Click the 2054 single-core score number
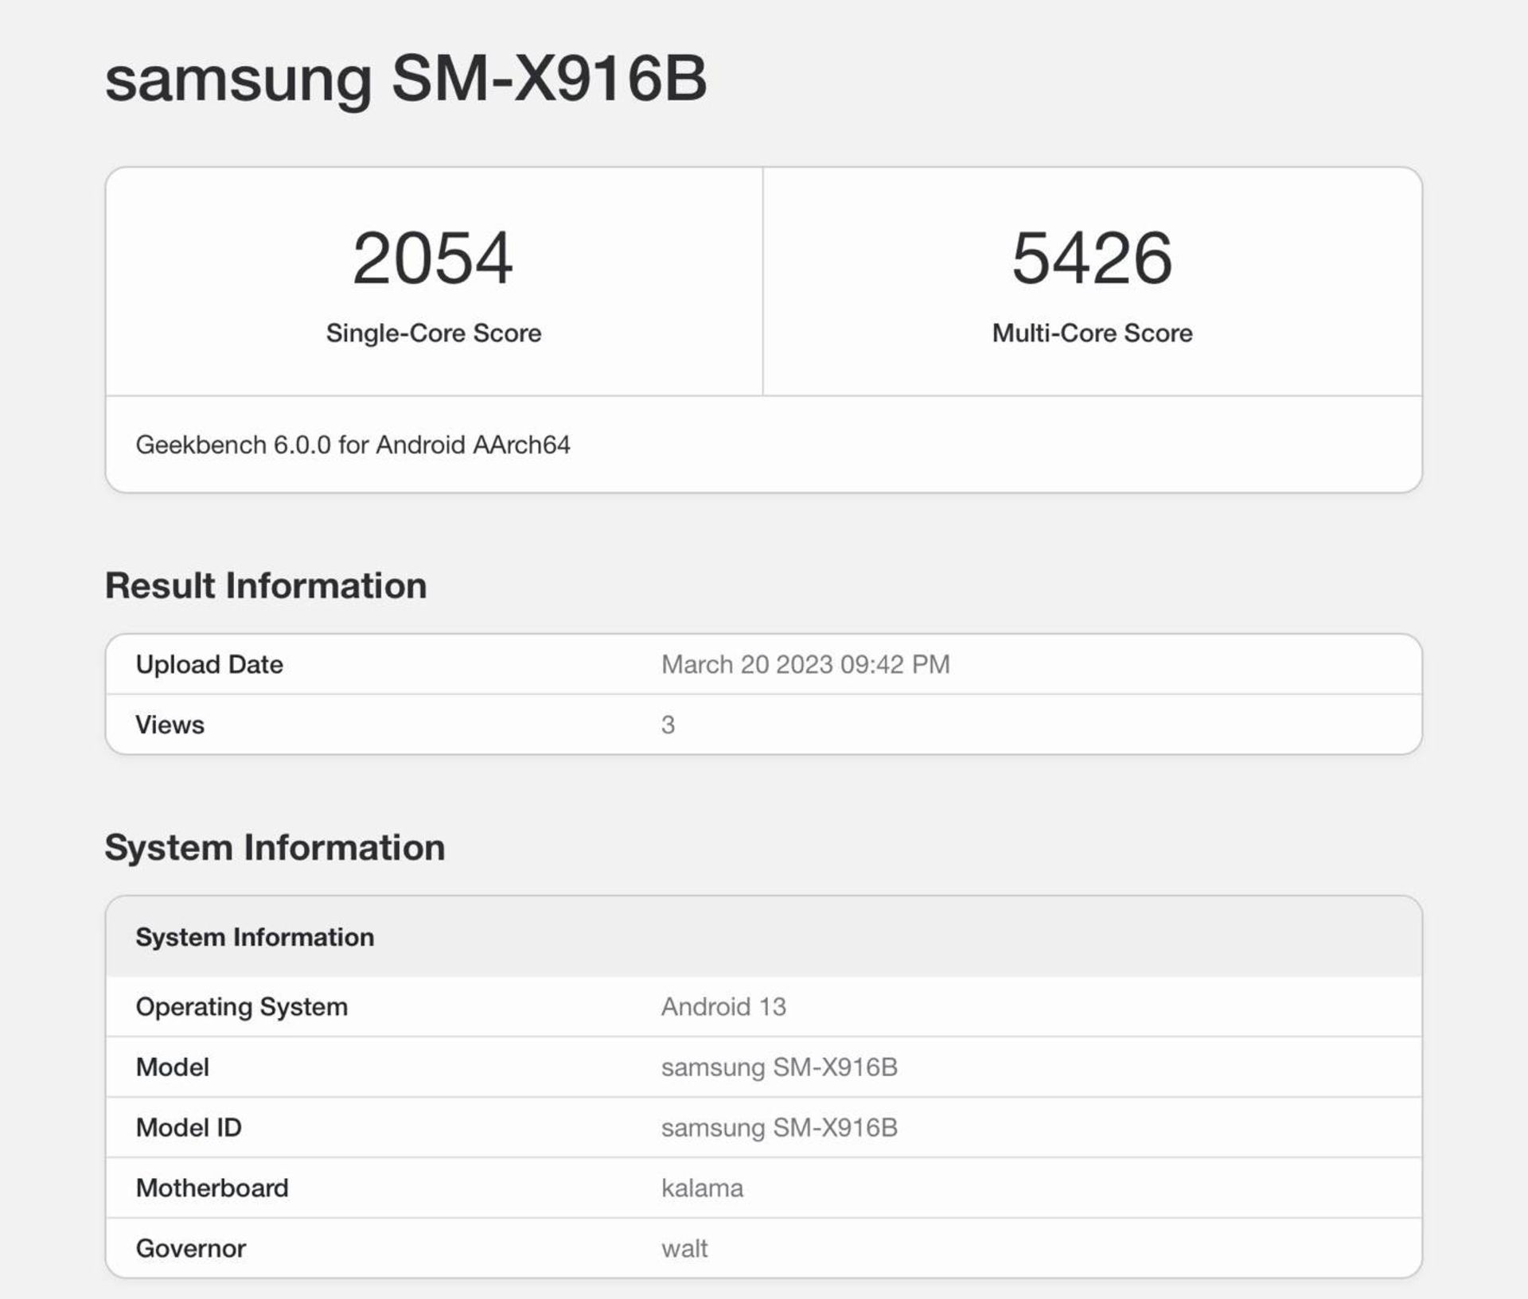Screen dimensions: 1528x1299 coord(432,258)
